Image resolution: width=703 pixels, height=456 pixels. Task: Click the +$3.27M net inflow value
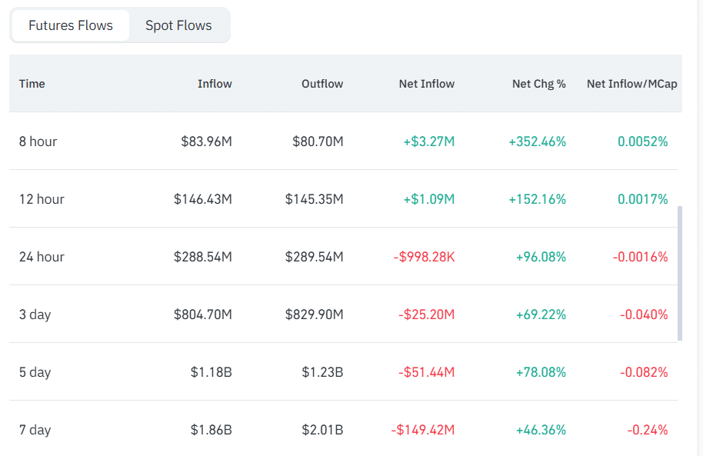429,141
